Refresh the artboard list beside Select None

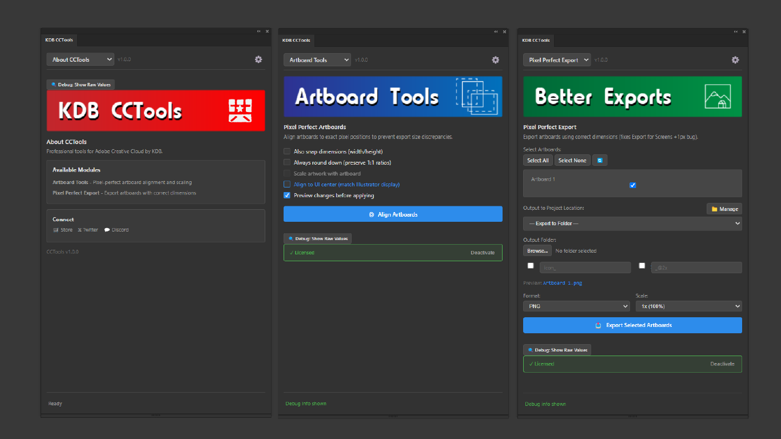pyautogui.click(x=600, y=161)
